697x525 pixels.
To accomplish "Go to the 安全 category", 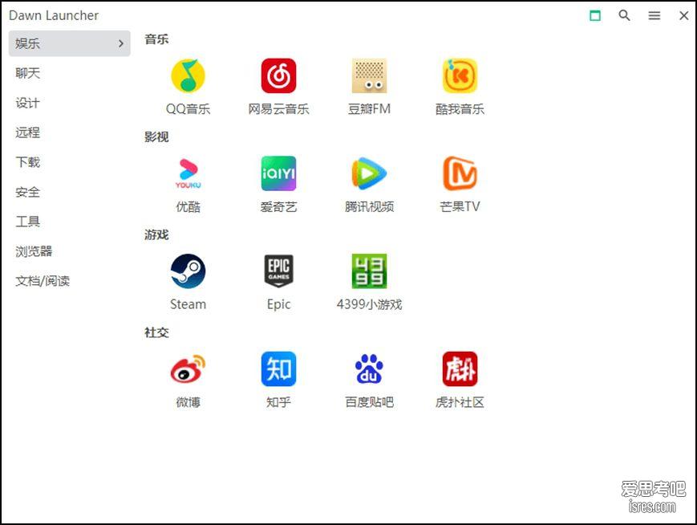I will (x=27, y=192).
